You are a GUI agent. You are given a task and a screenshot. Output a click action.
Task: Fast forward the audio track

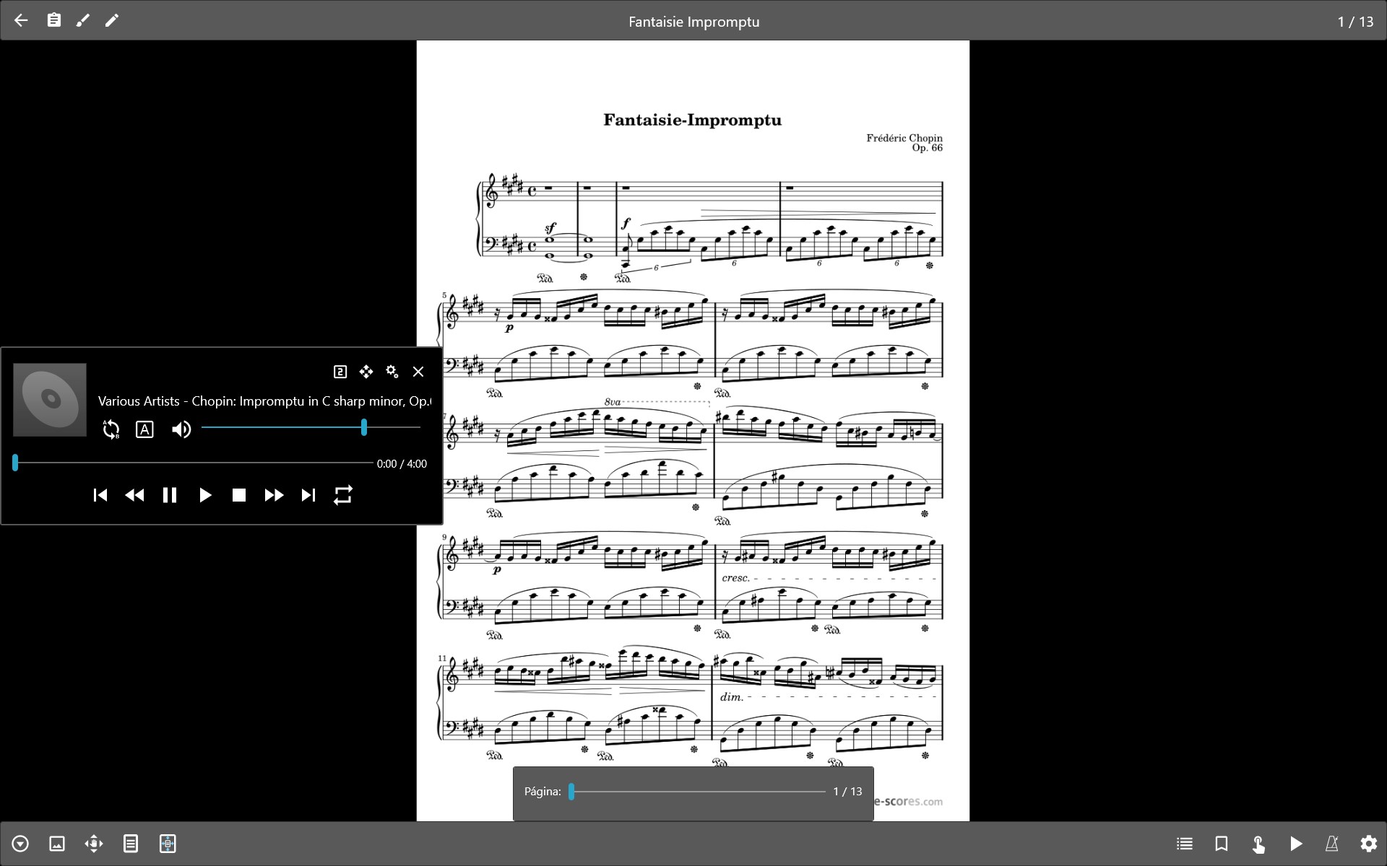pyautogui.click(x=274, y=495)
